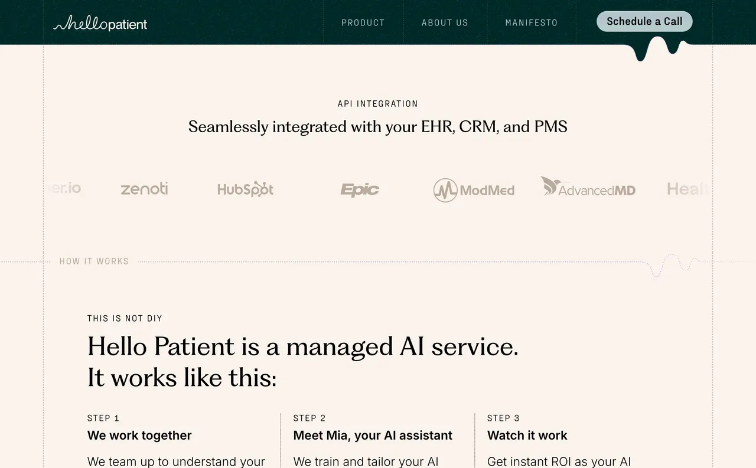Click the "API Integration" label
This screenshot has height=468, width=756.
[378, 104]
